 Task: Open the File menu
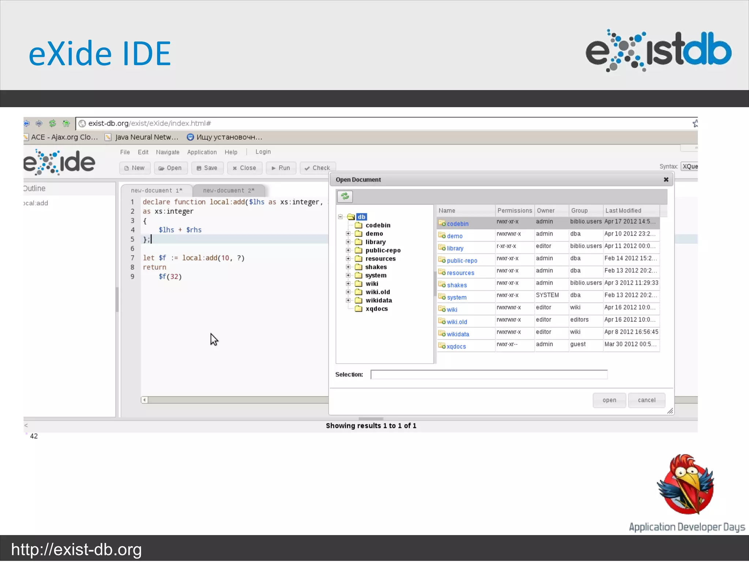[x=125, y=152]
